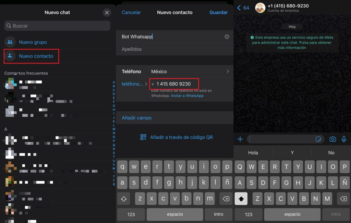Open +1 (415) 680-9230 contact info
The width and height of the screenshot is (351, 223).
click(x=288, y=6)
